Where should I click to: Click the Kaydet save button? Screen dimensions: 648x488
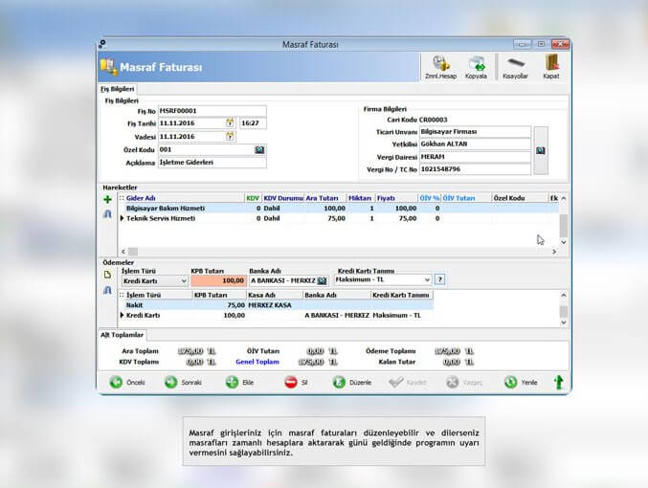[x=408, y=382]
